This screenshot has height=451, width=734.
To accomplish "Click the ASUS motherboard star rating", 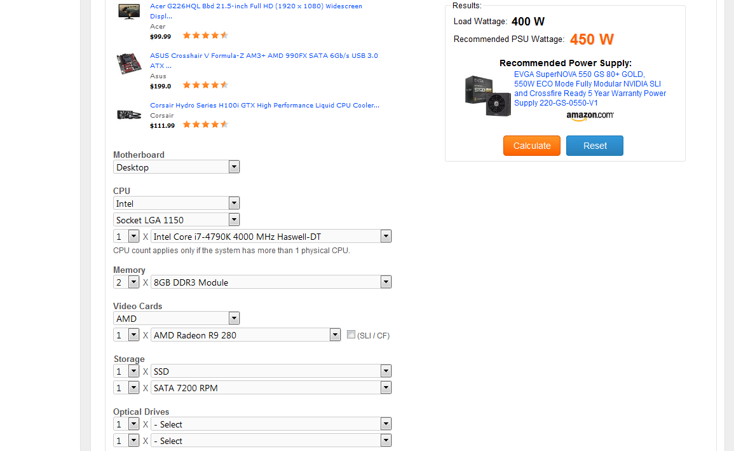I will pos(205,85).
